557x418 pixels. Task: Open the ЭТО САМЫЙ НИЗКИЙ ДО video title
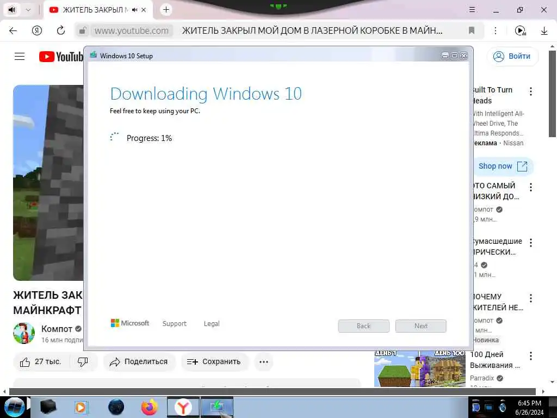[496, 191]
